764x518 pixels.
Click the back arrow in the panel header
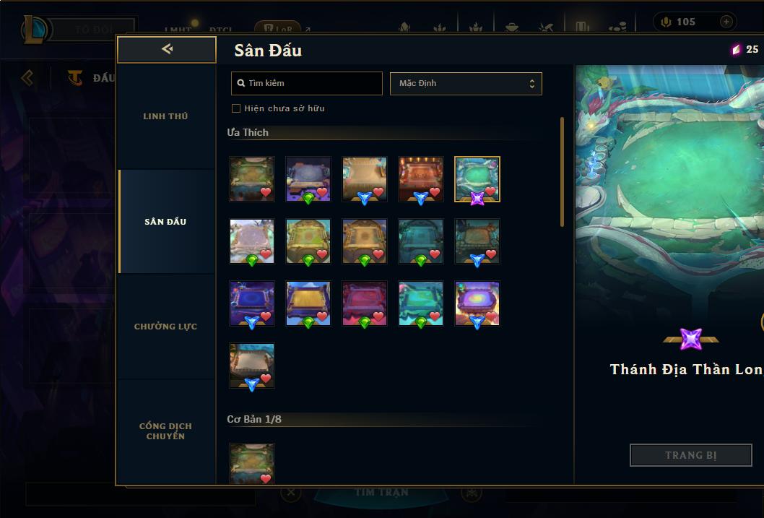pyautogui.click(x=167, y=48)
